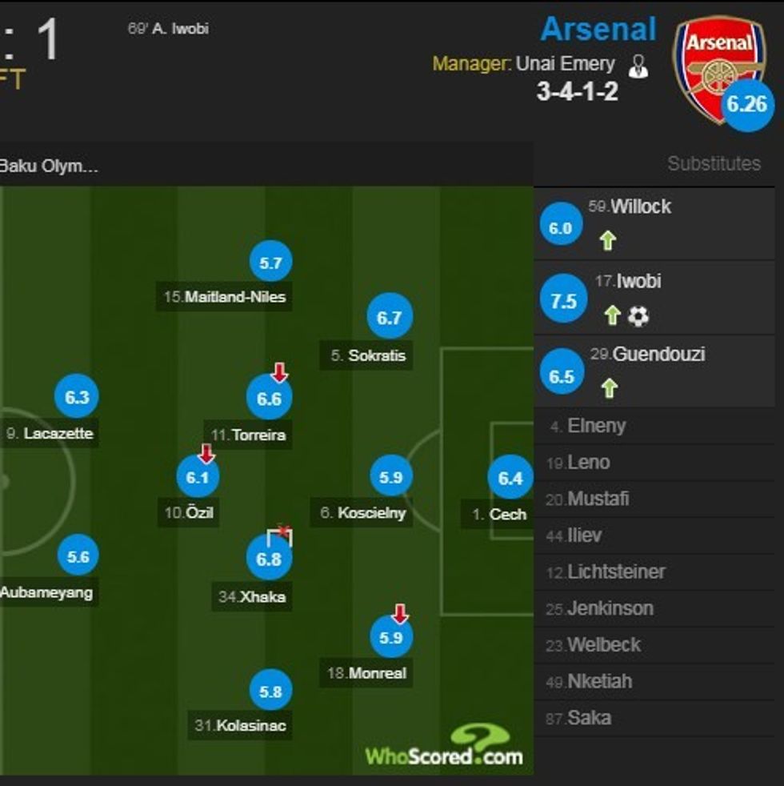Image resolution: width=784 pixels, height=786 pixels.
Task: Click the manager icon beside Unai Emery
Action: [x=638, y=66]
